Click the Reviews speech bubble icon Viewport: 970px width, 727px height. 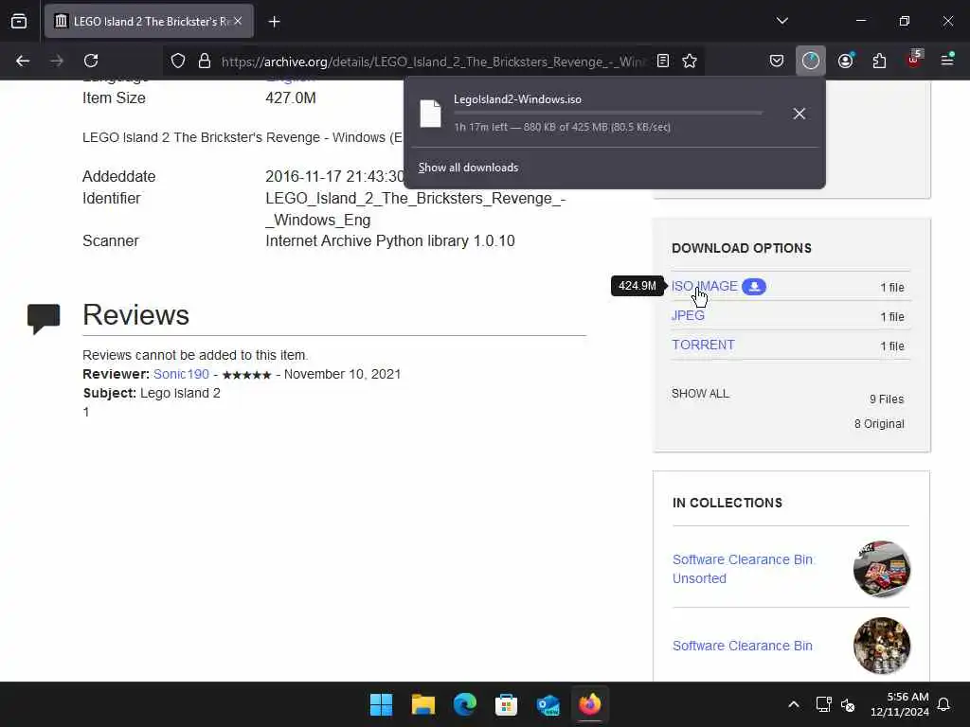pos(44,319)
